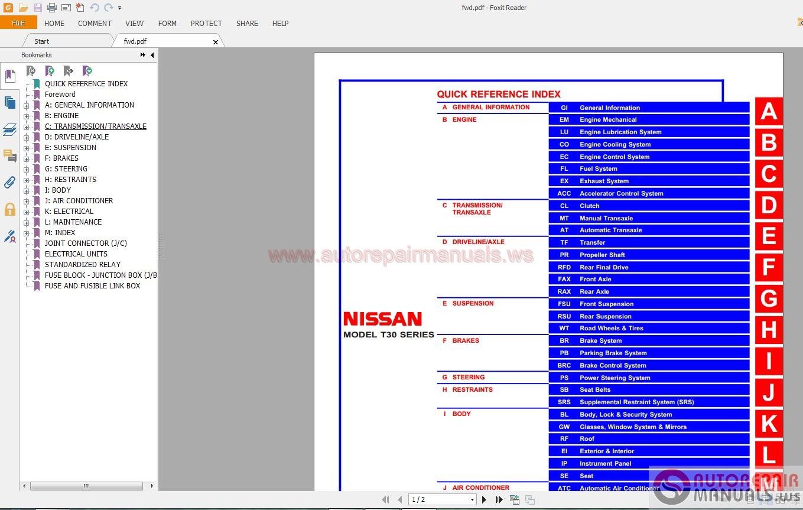The width and height of the screenshot is (803, 510).
Task: Switch to the PROTECT ribbon tab
Action: 206,24
